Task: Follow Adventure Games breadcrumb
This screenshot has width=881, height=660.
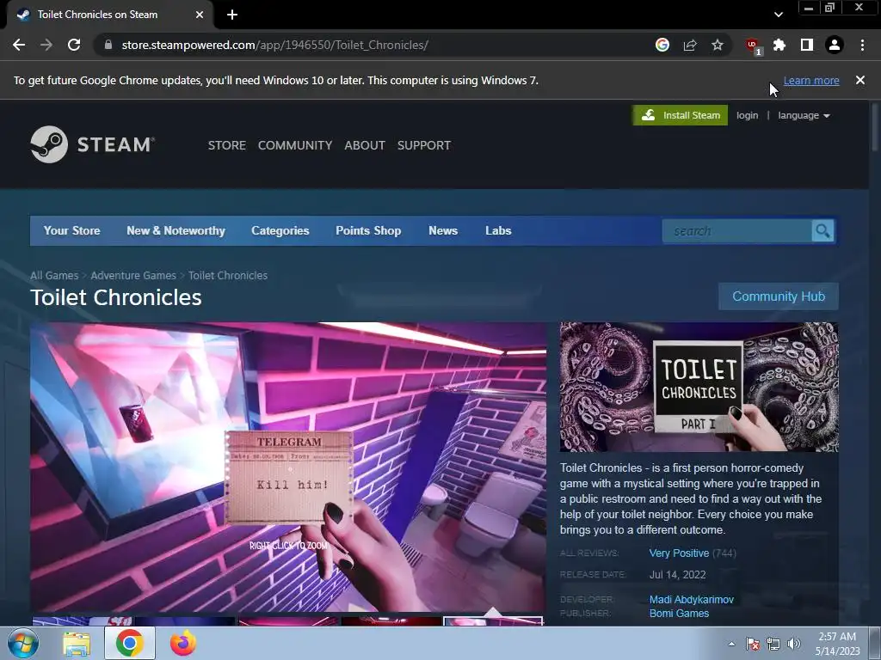Action: (133, 276)
